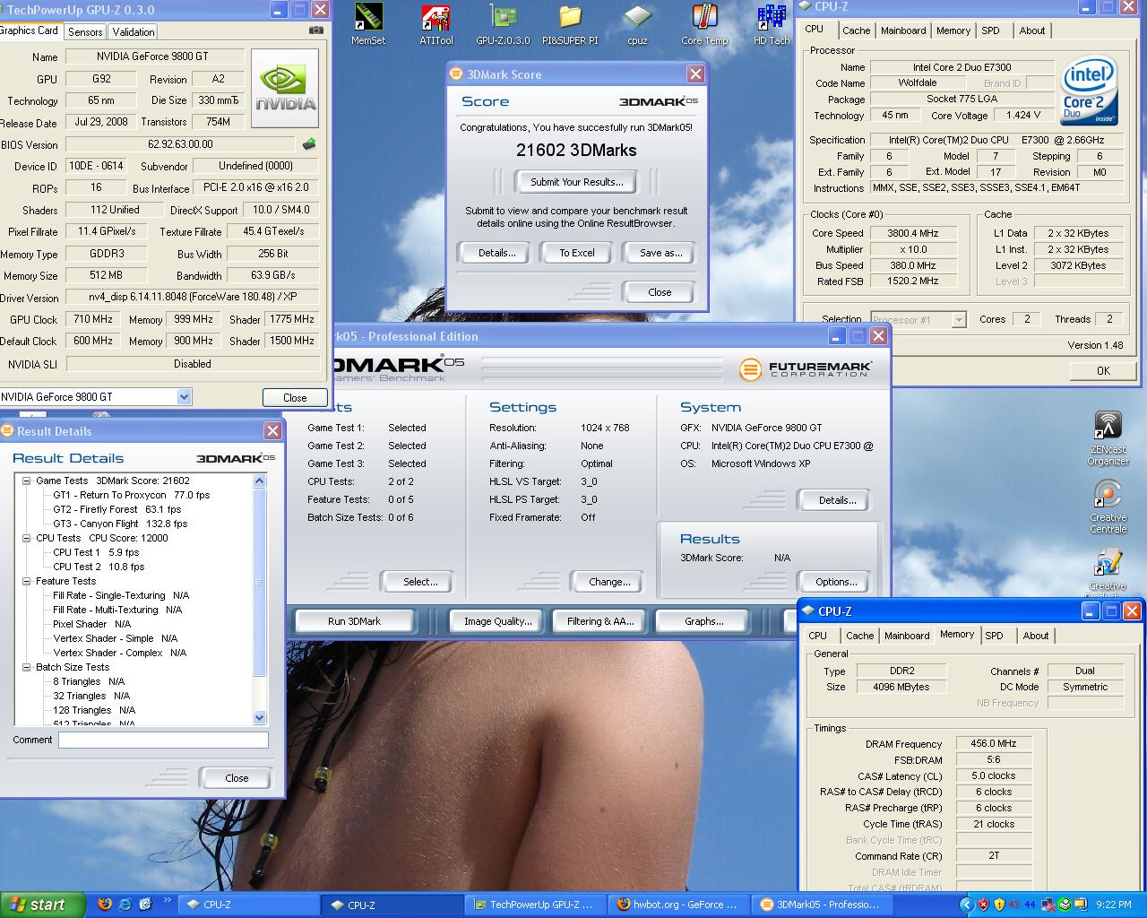This screenshot has width=1147, height=918.
Task: Click scroll down arrow in Result Details
Action: [260, 717]
